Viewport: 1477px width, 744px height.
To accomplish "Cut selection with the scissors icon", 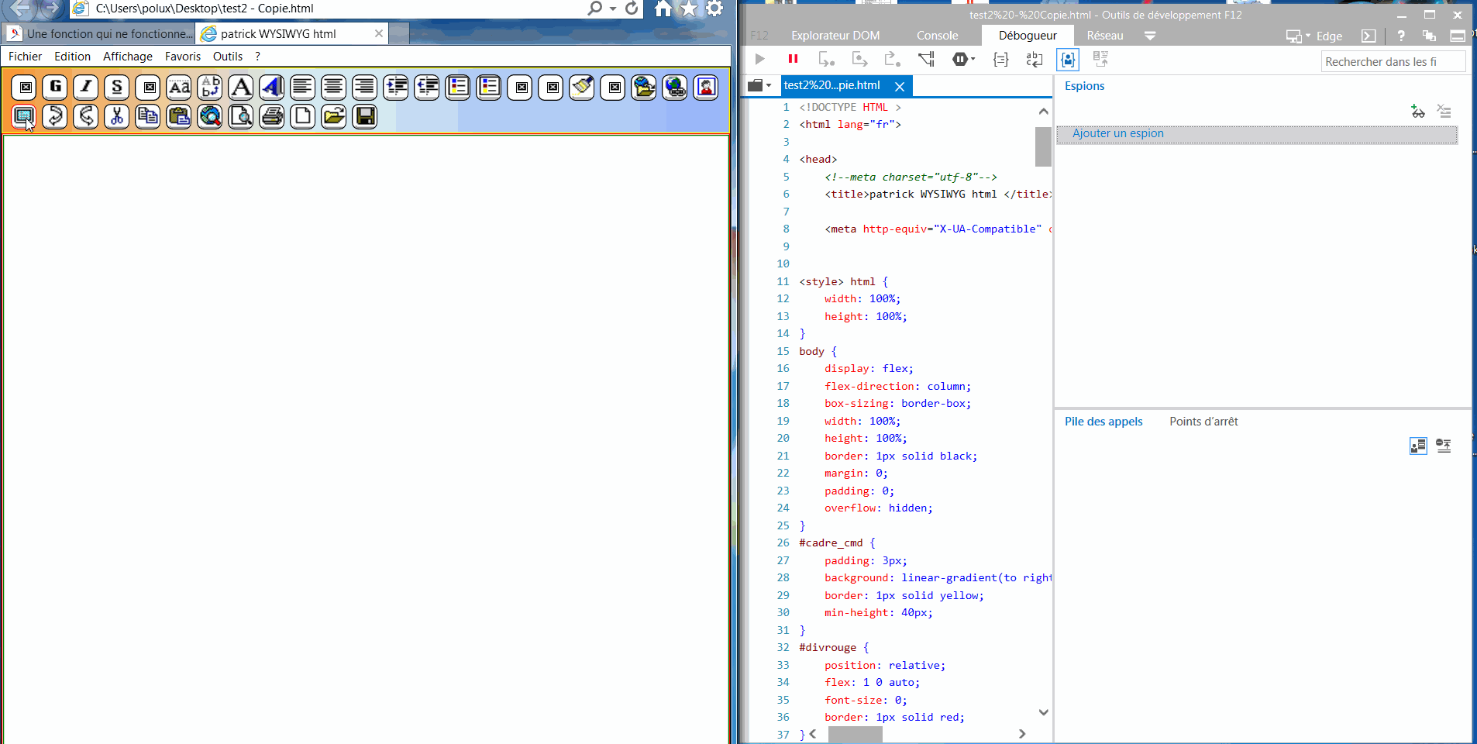I will click(x=117, y=116).
